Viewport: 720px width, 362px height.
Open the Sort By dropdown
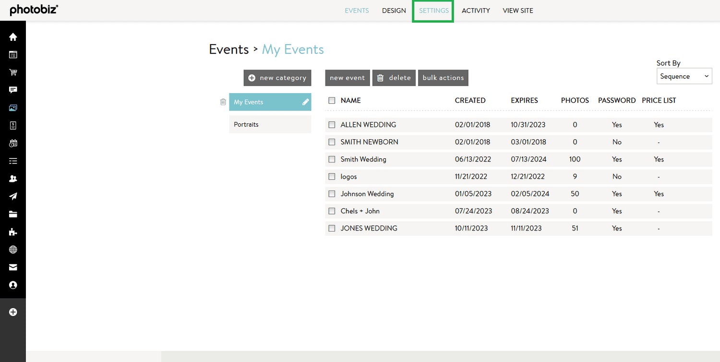684,76
